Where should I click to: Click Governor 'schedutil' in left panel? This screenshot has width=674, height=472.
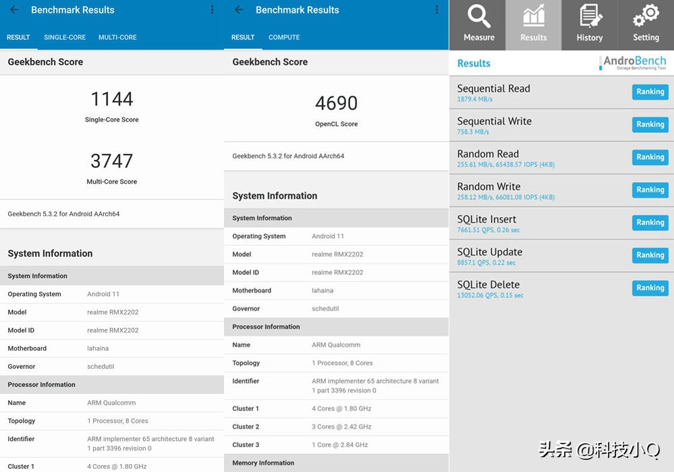coord(101,366)
